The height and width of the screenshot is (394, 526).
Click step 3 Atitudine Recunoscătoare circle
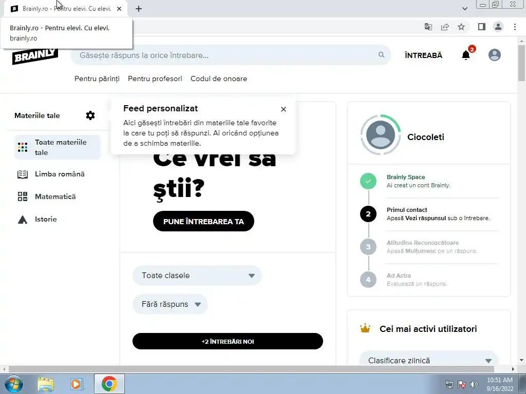[368, 247]
